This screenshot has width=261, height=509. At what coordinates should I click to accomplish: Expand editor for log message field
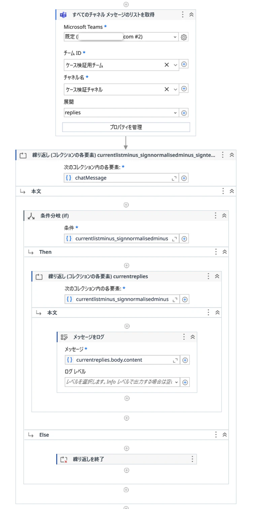click(175, 360)
